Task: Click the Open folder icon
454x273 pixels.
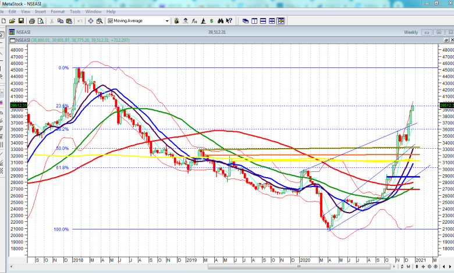Action: point(13,21)
